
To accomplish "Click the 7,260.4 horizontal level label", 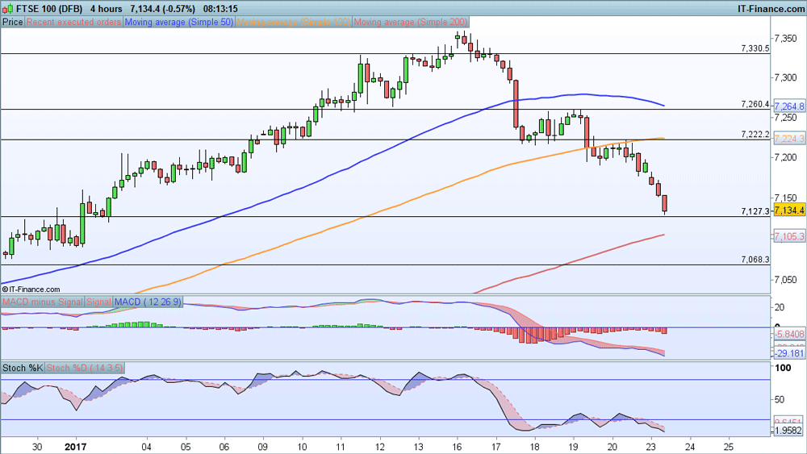I will point(755,104).
